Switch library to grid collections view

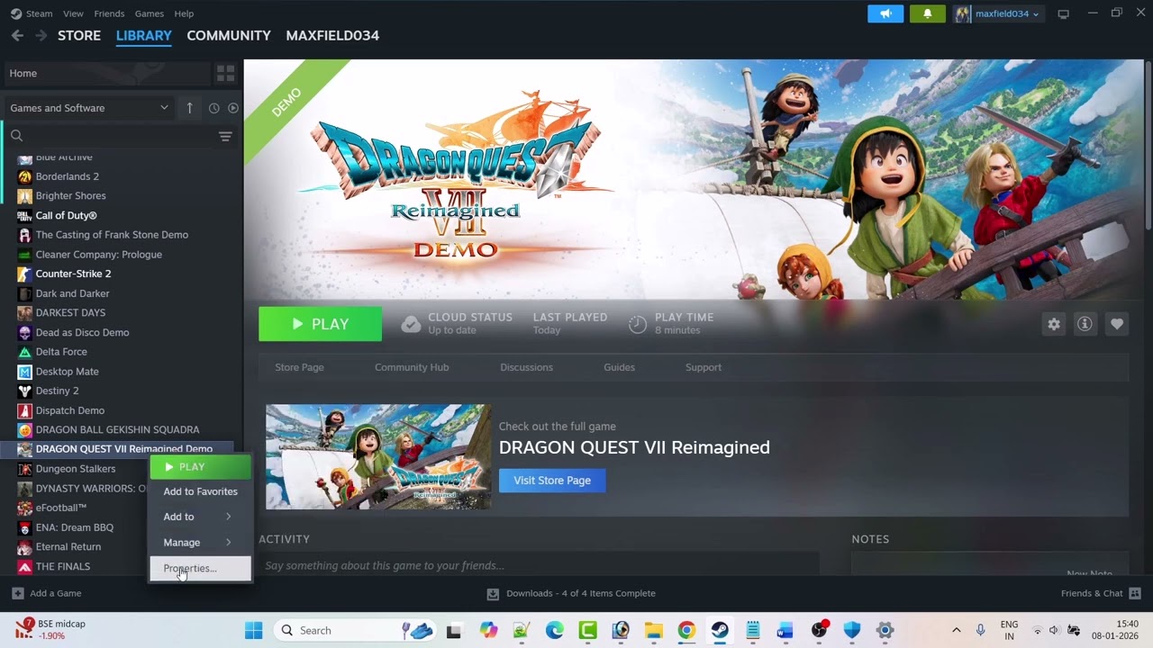(225, 73)
